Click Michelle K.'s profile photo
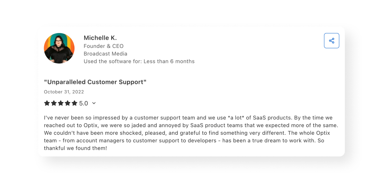Screen dimensions: 383x183 59,48
